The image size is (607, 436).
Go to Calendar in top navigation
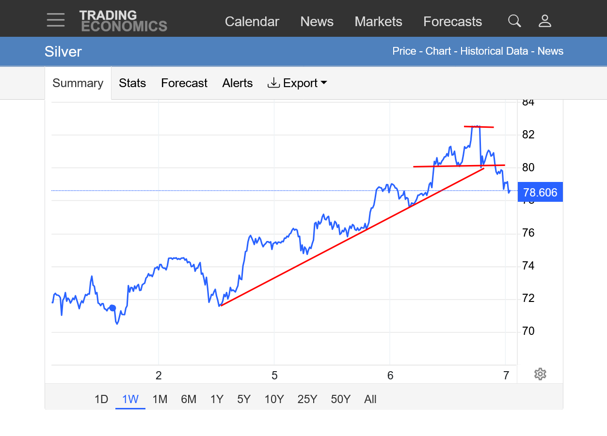coord(252,22)
